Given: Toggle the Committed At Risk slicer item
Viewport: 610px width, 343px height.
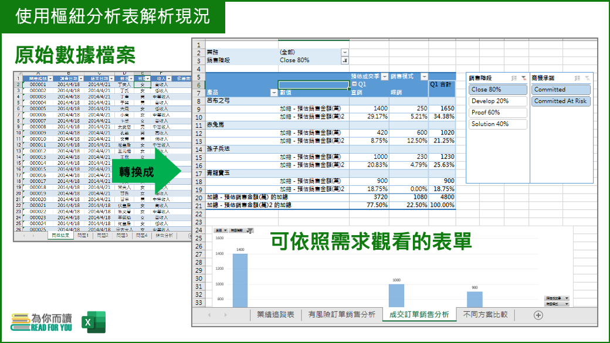Looking at the screenshot, I should point(560,101).
